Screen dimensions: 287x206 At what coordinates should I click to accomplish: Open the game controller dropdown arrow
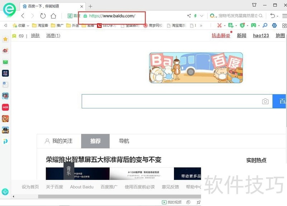259,26
